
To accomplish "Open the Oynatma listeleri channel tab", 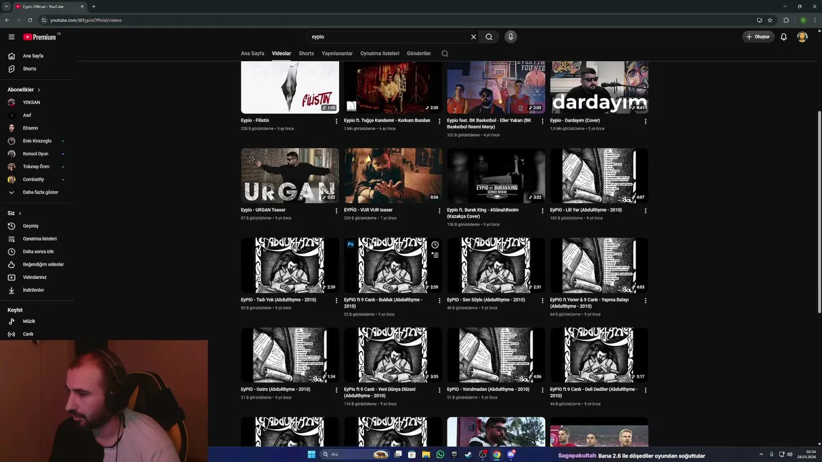I will point(380,53).
